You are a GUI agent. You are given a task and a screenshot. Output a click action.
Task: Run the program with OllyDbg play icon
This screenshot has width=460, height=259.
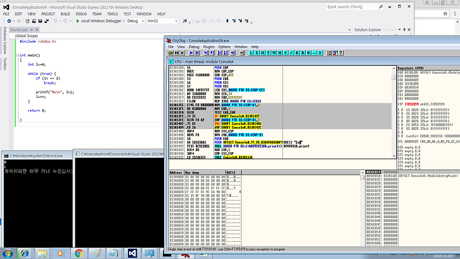(x=191, y=53)
